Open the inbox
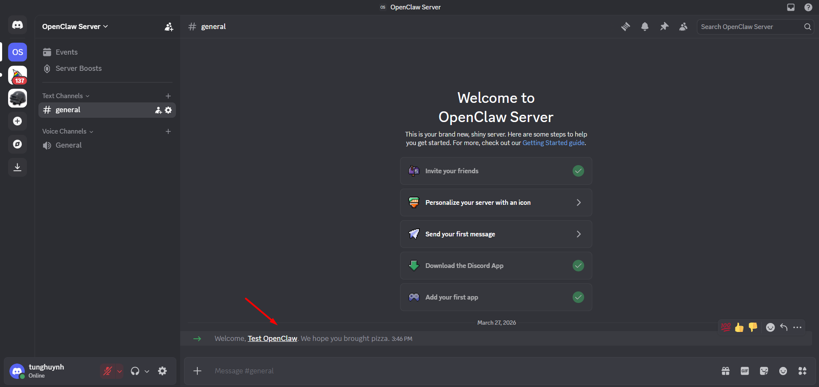Screen dimensions: 819x387 pyautogui.click(x=790, y=7)
